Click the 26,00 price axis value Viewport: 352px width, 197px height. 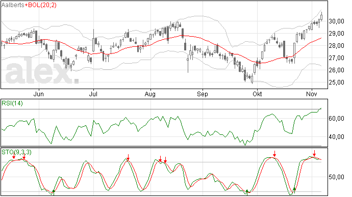tap(336, 70)
